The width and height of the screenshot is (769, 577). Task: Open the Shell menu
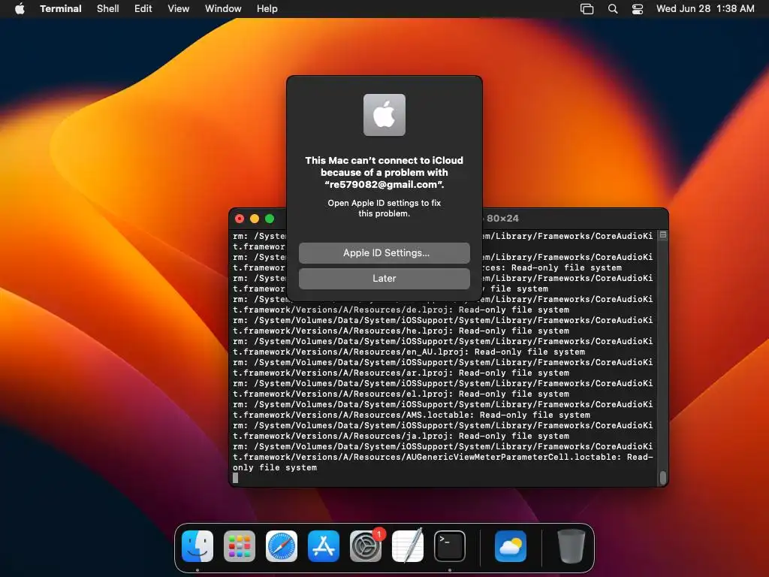pyautogui.click(x=108, y=9)
